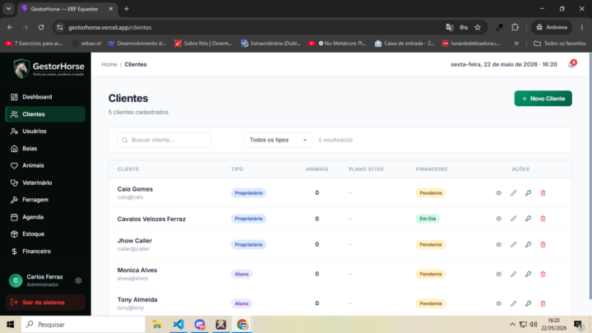Click Sair do sistema button
Image resolution: width=592 pixels, height=333 pixels.
click(x=45, y=303)
